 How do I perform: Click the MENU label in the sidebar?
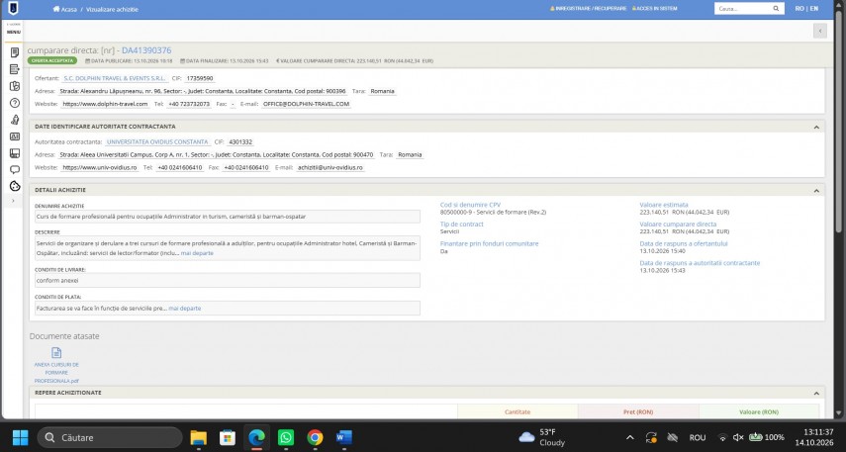[14, 32]
